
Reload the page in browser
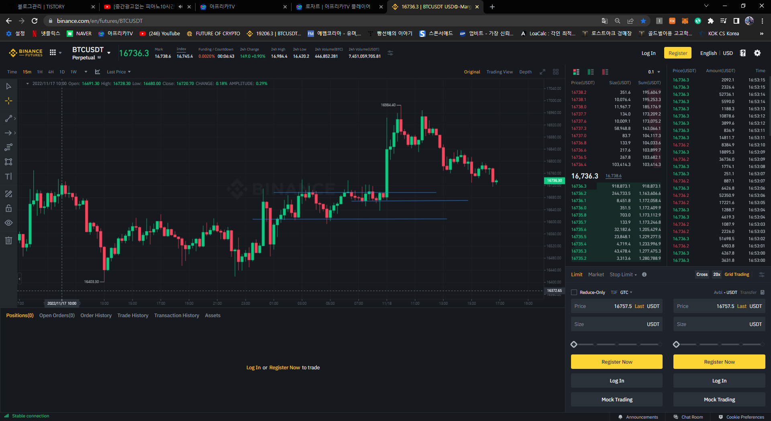pos(35,21)
